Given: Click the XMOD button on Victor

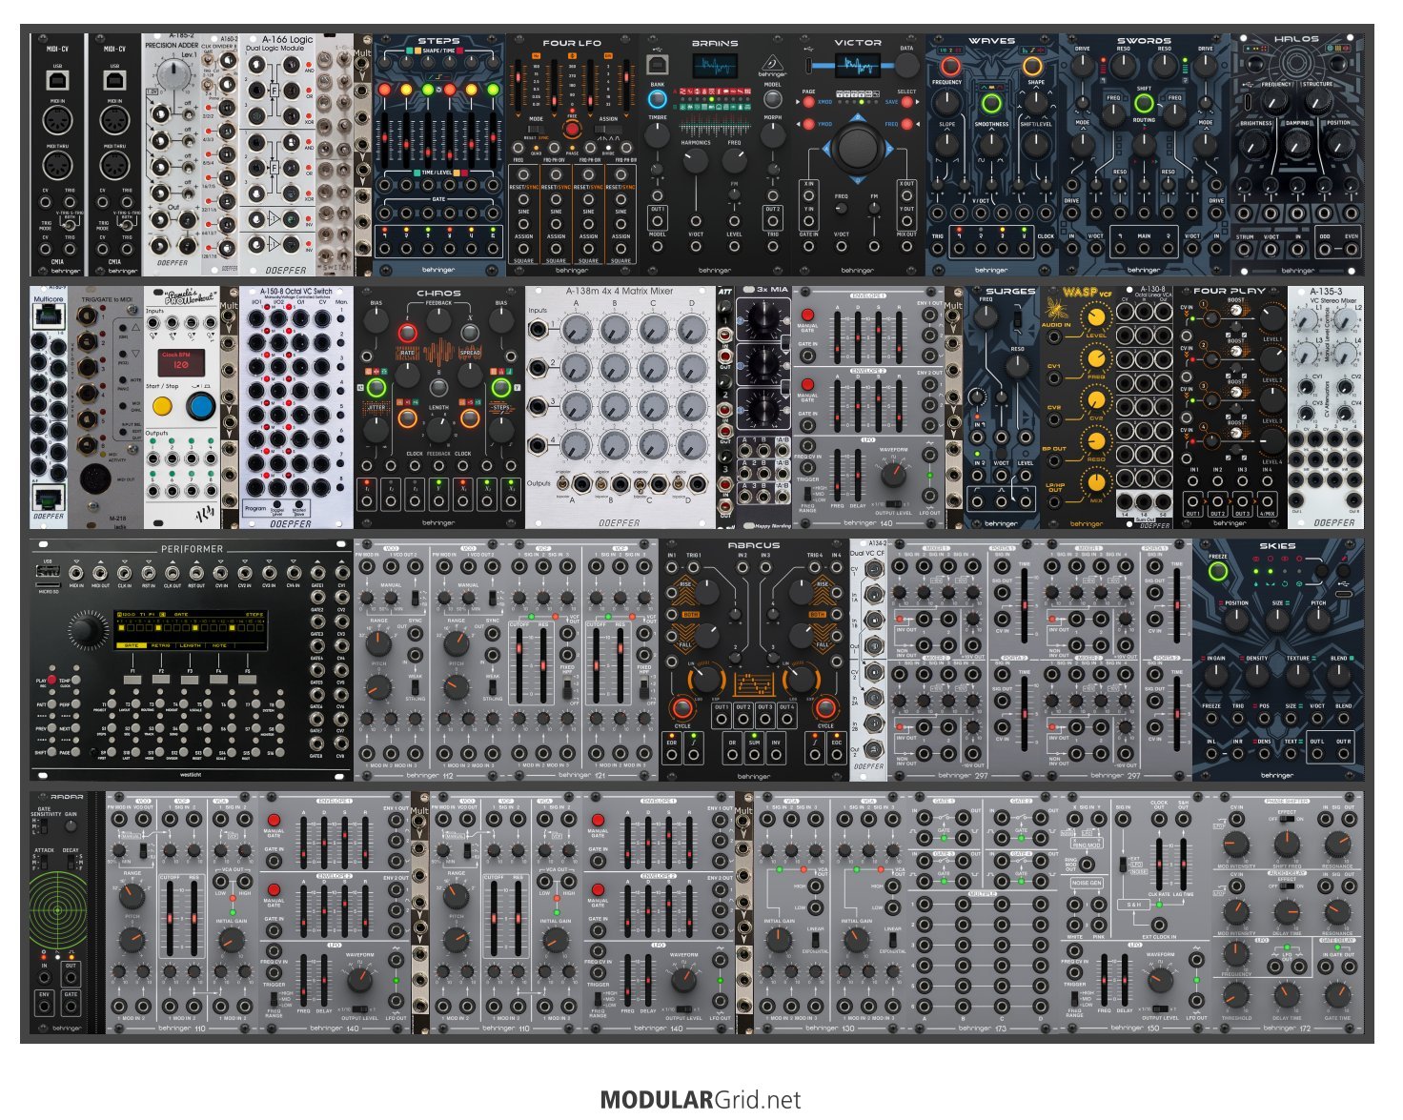Looking at the screenshot, I should pos(808,102).
